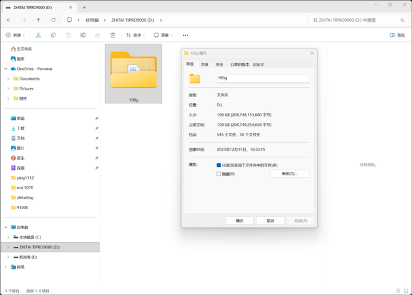Click the Rename icon in toolbar
This screenshot has width=412, height=295.
pyautogui.click(x=83, y=35)
